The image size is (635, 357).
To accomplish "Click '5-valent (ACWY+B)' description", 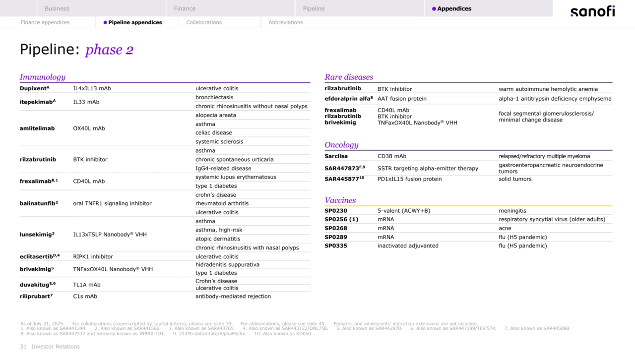I will pyautogui.click(x=404, y=211).
